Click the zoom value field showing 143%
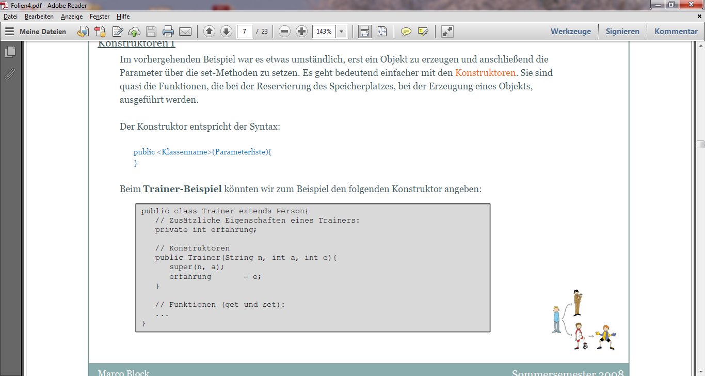This screenshot has height=376, width=705. (x=324, y=32)
